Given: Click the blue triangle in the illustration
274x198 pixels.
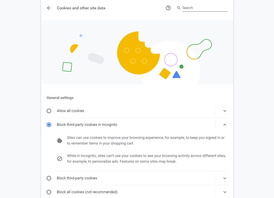Looking at the screenshot, I should (x=176, y=75).
